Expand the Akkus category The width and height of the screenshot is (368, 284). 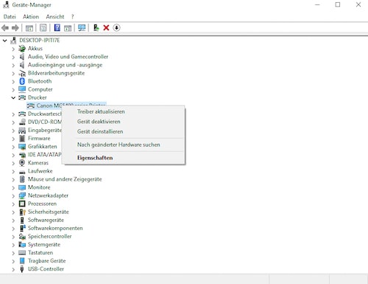pyautogui.click(x=13, y=49)
